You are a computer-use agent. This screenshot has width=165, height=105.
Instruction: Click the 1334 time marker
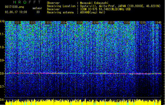(x=64, y=23)
